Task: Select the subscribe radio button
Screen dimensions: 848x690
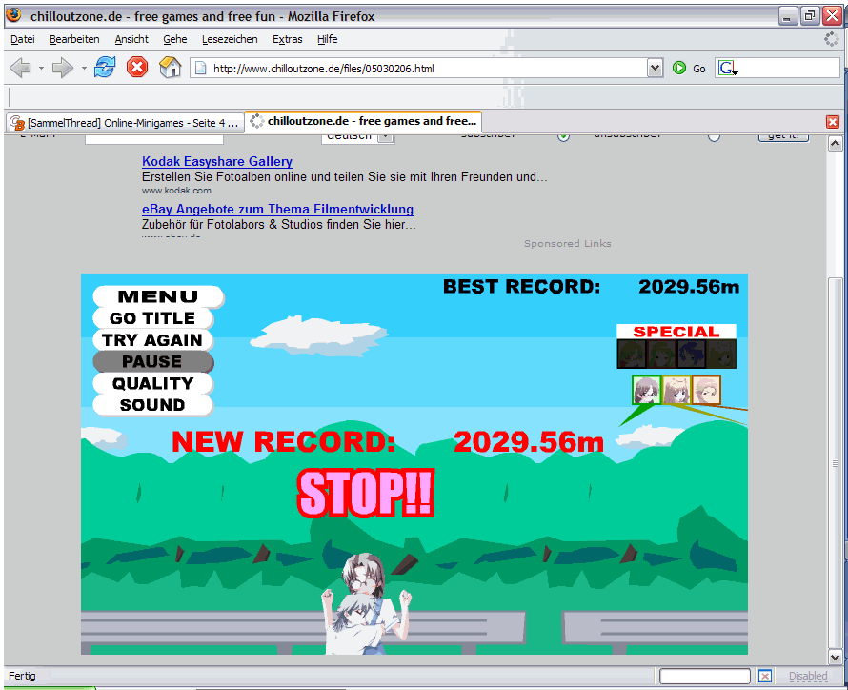Action: 563,136
